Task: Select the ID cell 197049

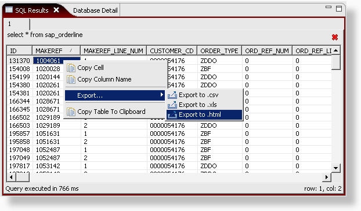Action: click(x=19, y=158)
